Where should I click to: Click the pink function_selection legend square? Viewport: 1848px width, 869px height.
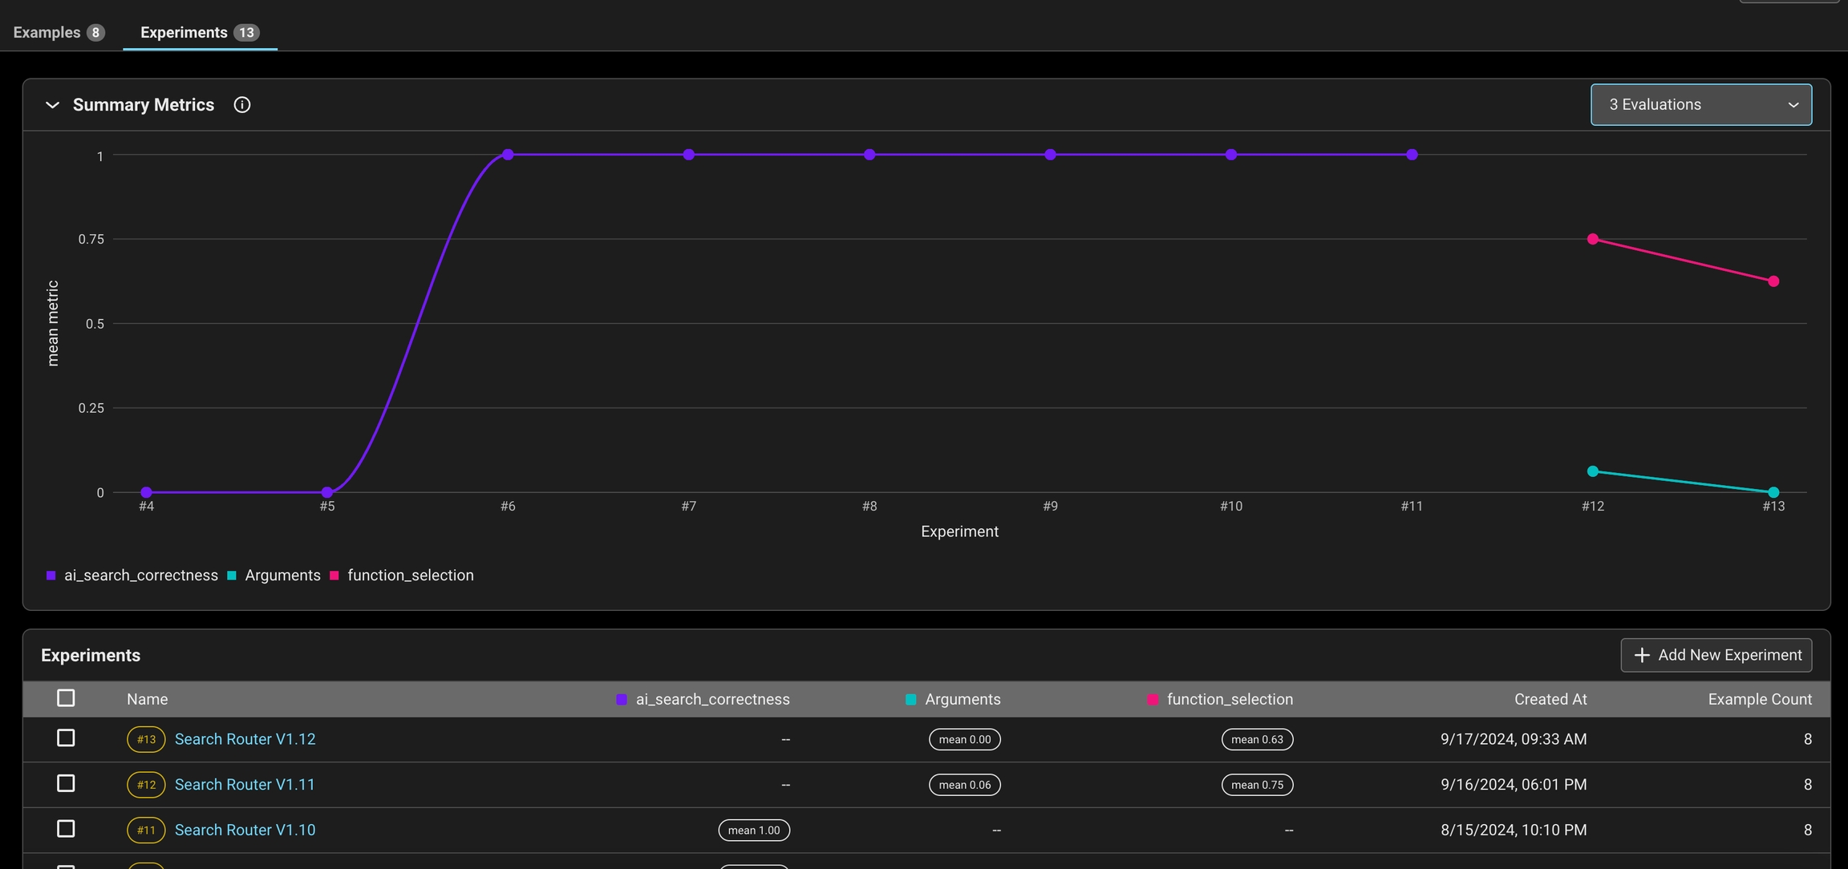click(334, 576)
